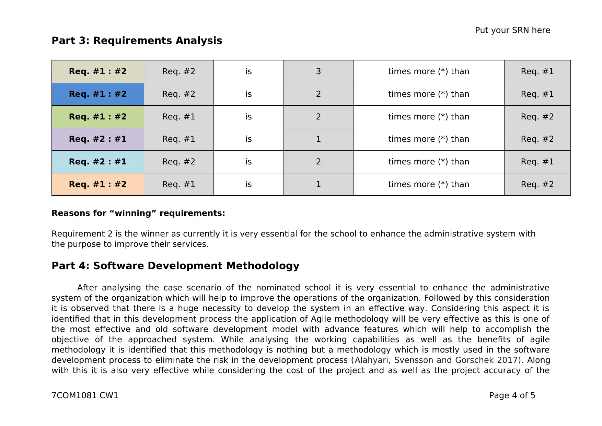Select the purple "Req. #2 : #1" cell
The image size is (602, 426).
[98, 139]
